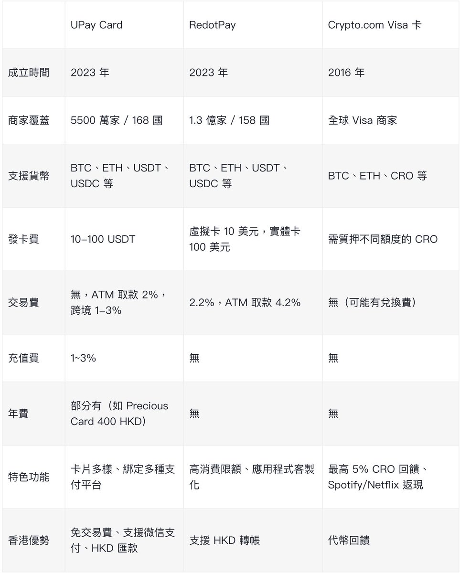
Task: Select the 支援貨幣 row label
Action: tap(29, 176)
